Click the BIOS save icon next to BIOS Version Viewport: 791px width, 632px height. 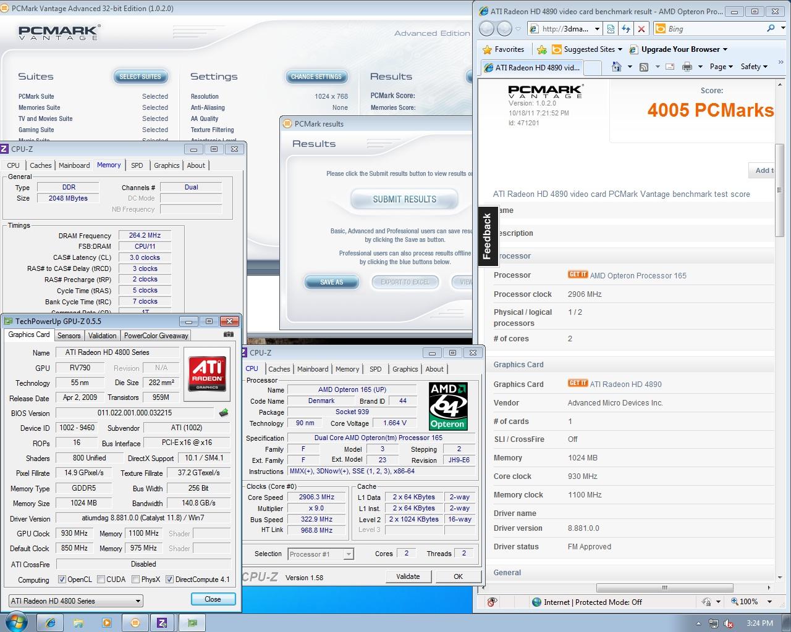coord(224,413)
